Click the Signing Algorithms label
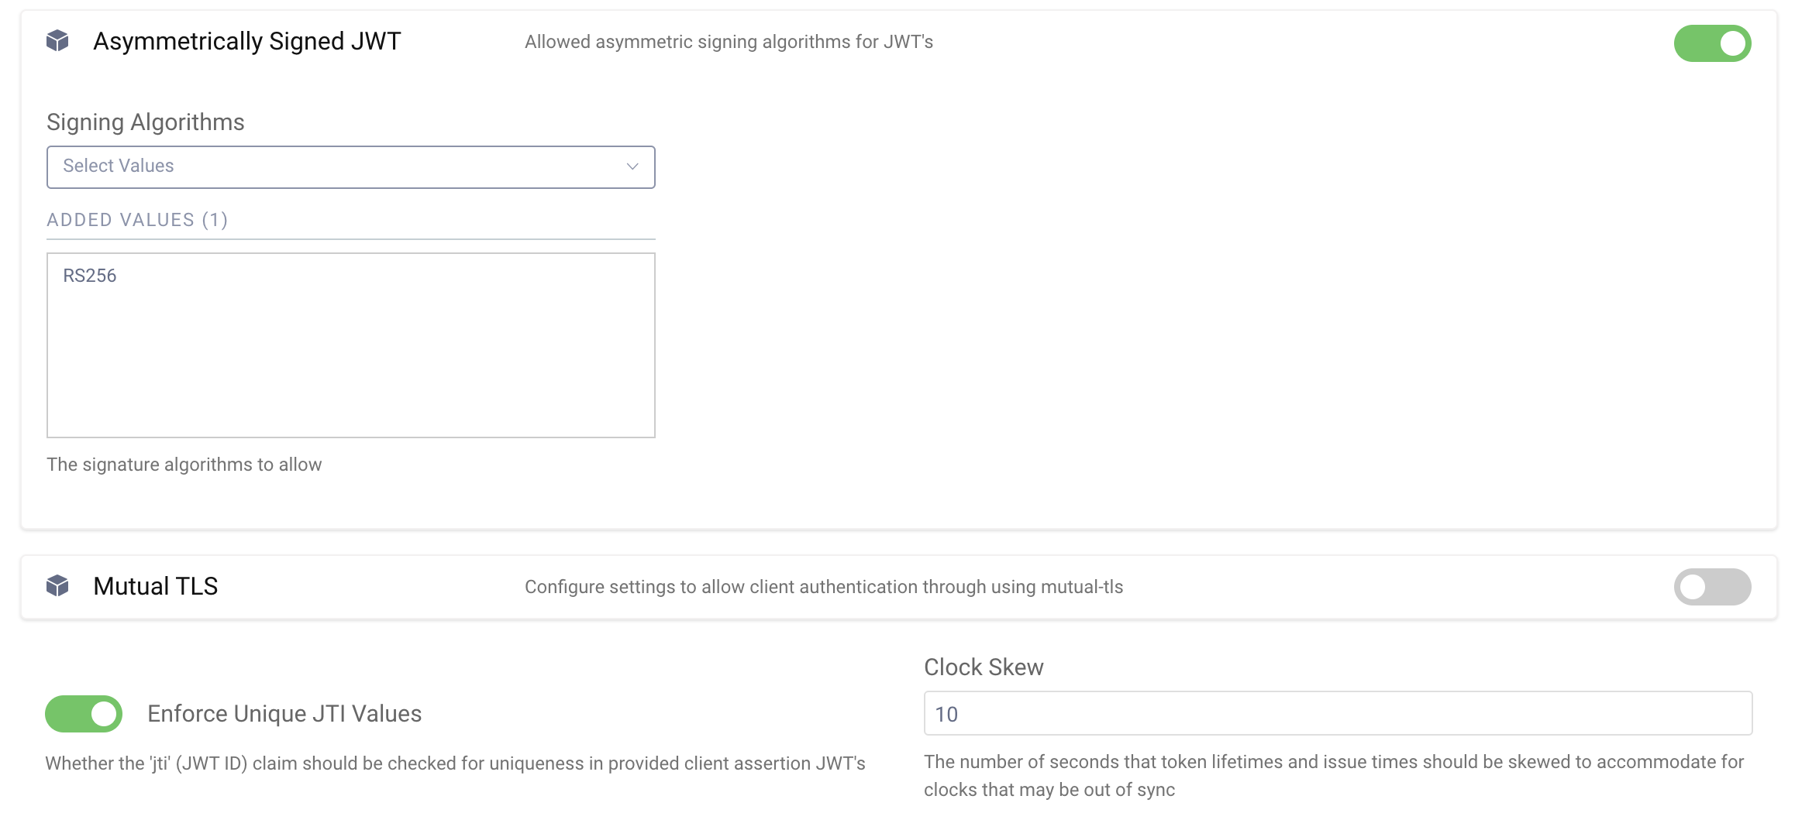Viewport: 1795px width, 813px height. (146, 122)
